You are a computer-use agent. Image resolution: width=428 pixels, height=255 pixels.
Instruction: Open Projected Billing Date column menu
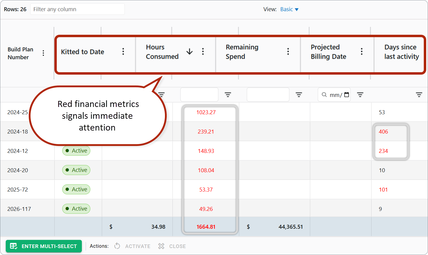tap(362, 52)
